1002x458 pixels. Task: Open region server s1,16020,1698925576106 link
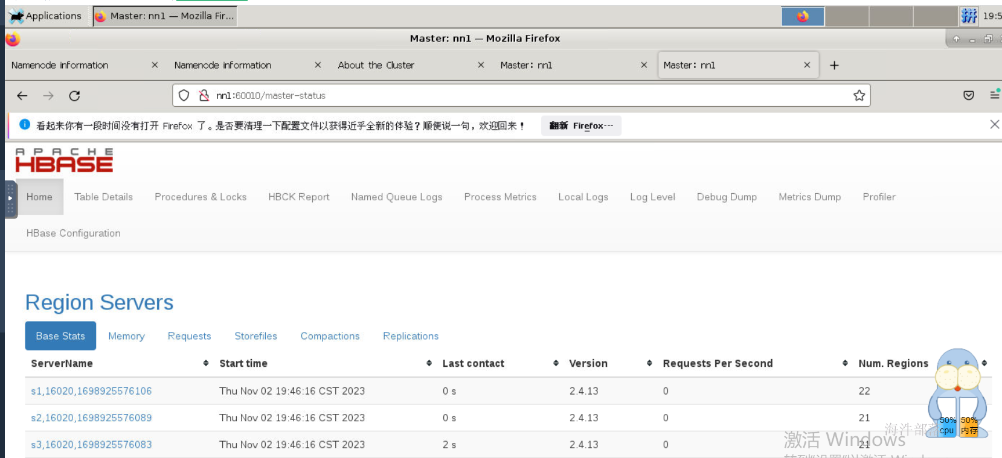pos(91,391)
